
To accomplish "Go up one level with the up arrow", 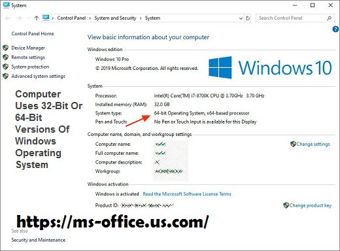I will pos(37,18).
